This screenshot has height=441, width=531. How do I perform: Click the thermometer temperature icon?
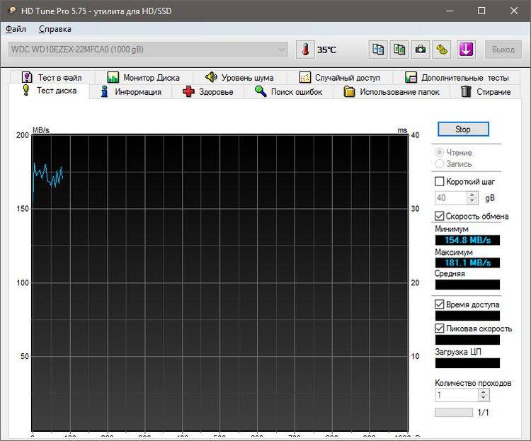click(305, 50)
